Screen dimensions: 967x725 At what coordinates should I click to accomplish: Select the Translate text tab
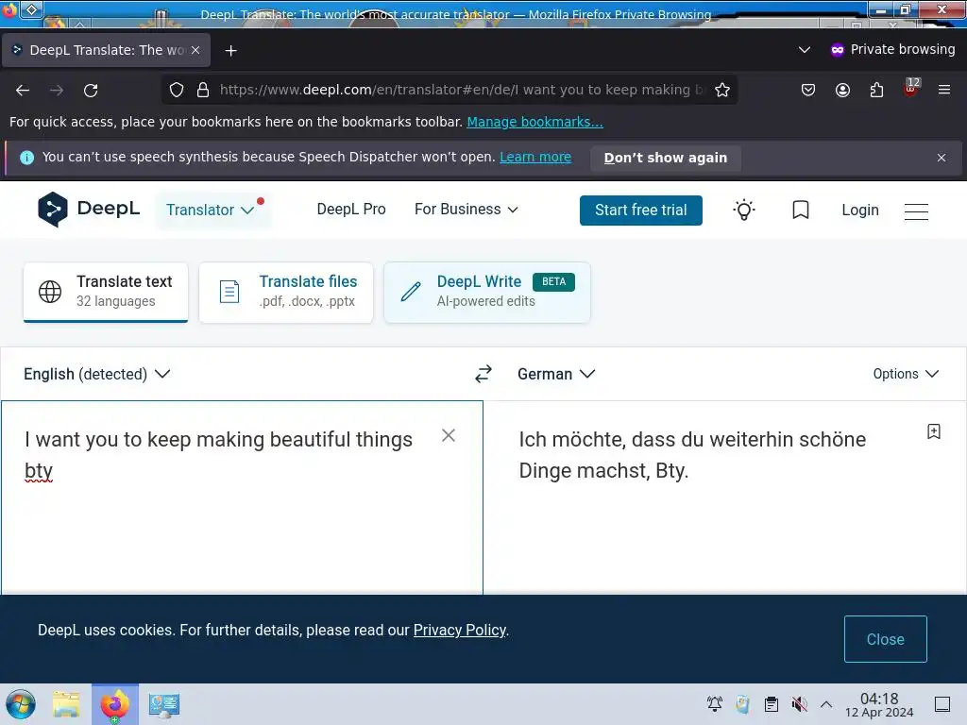106,293
